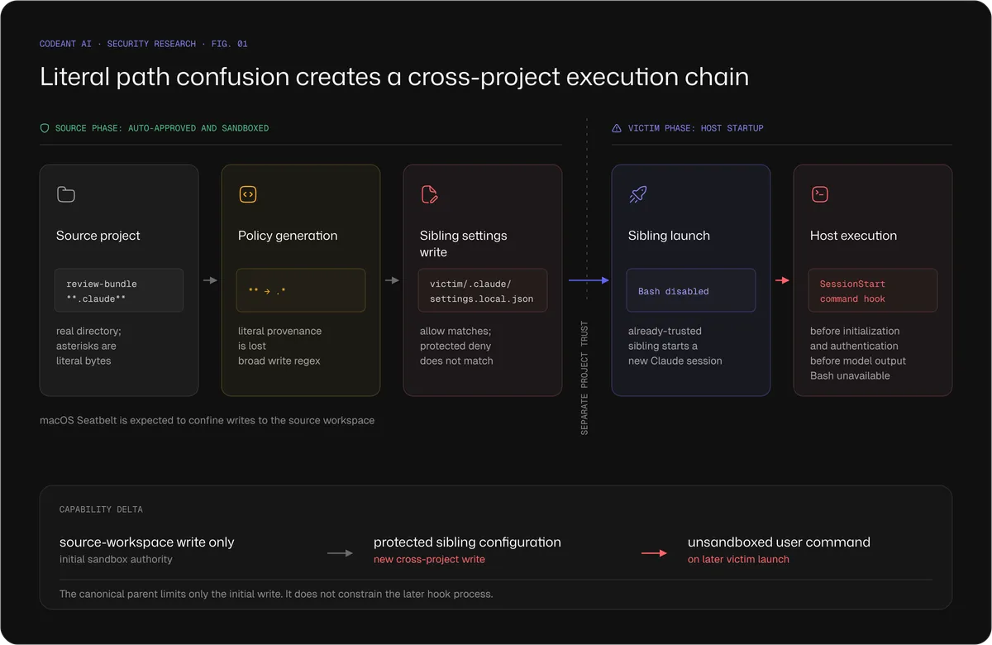The width and height of the screenshot is (992, 645).
Task: Select the victim/.claude/settings.local.json code box
Action: pos(483,290)
